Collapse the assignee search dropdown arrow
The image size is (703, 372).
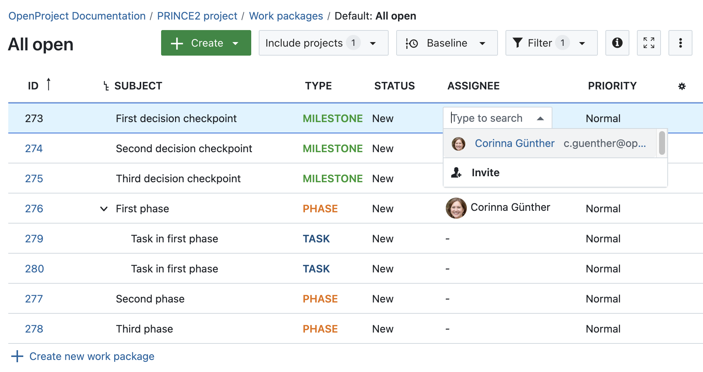tap(540, 118)
